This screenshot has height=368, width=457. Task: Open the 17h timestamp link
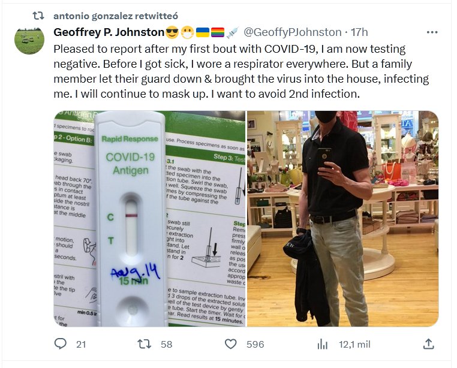[359, 32]
